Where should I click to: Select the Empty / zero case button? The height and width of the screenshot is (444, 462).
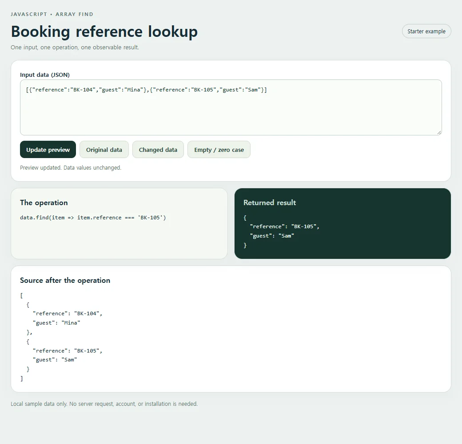point(219,150)
